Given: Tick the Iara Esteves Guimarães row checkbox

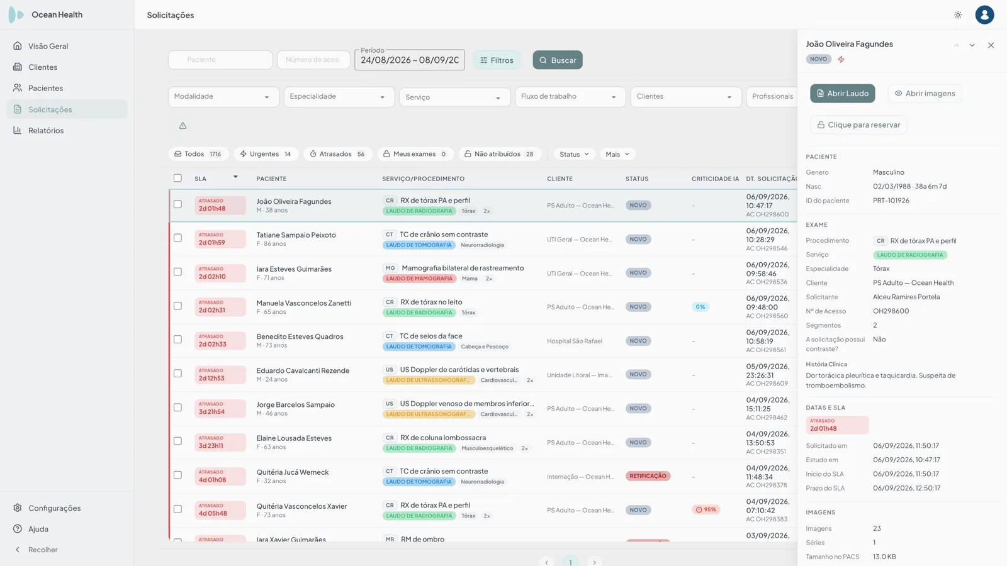Looking at the screenshot, I should coord(177,272).
